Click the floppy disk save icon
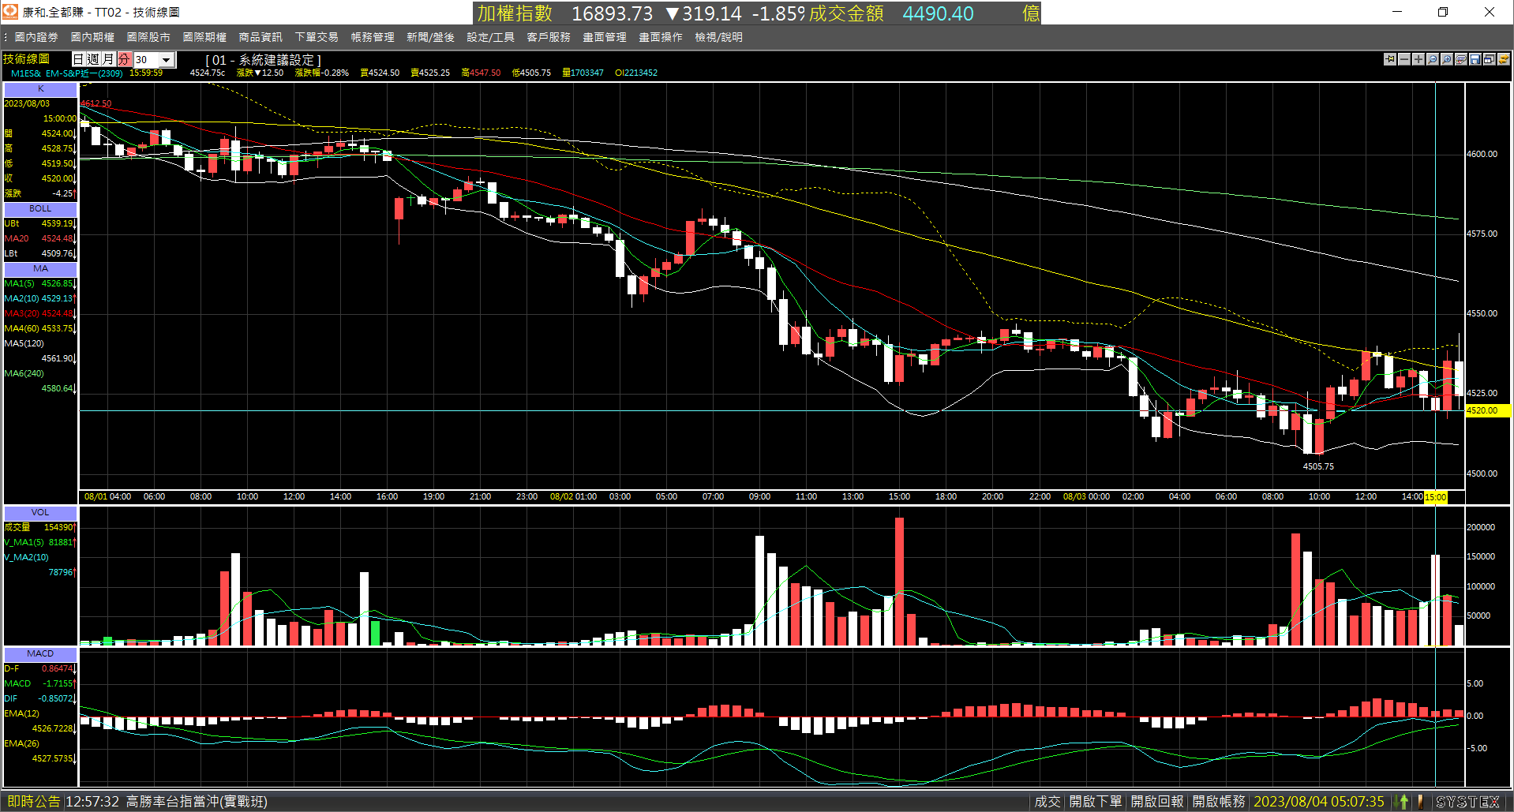Screen dimensions: 1514x812 click(1475, 59)
